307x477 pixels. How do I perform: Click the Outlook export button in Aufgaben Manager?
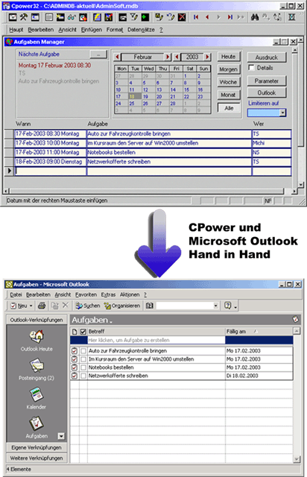click(x=267, y=92)
